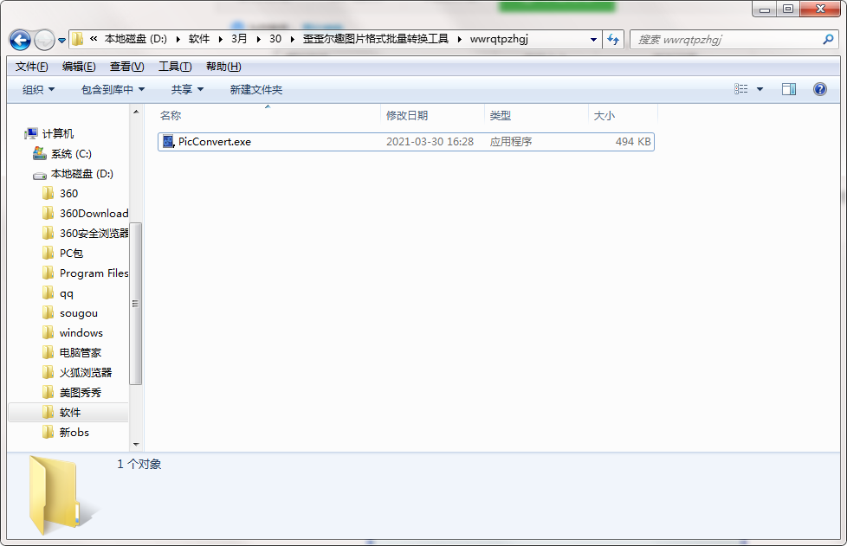The height and width of the screenshot is (546, 847).
Task: Click the PicConvert.exe application icon
Action: [x=168, y=141]
